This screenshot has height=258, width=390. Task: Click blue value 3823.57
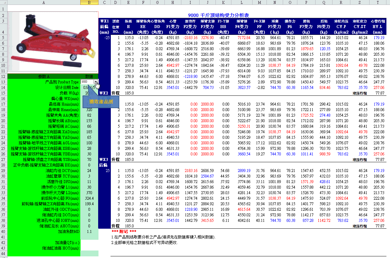pos(244,87)
